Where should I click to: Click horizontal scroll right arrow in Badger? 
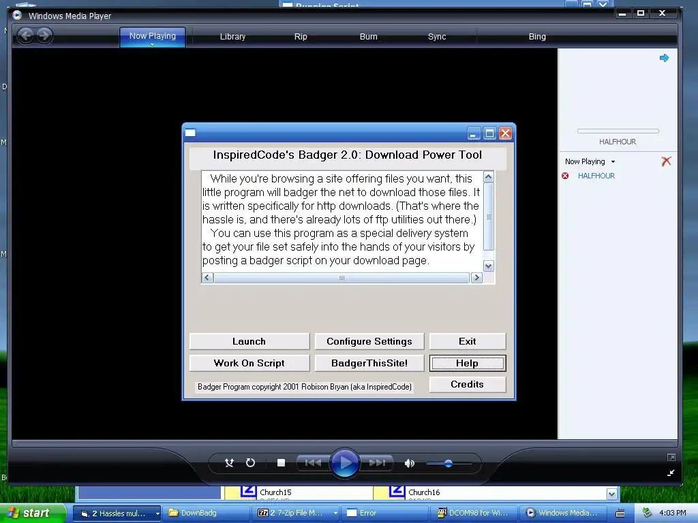tap(476, 278)
